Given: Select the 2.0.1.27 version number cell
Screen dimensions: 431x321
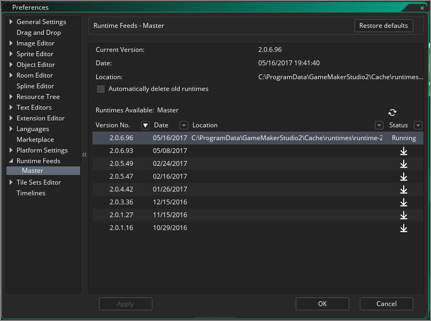Looking at the screenshot, I should click(121, 215).
